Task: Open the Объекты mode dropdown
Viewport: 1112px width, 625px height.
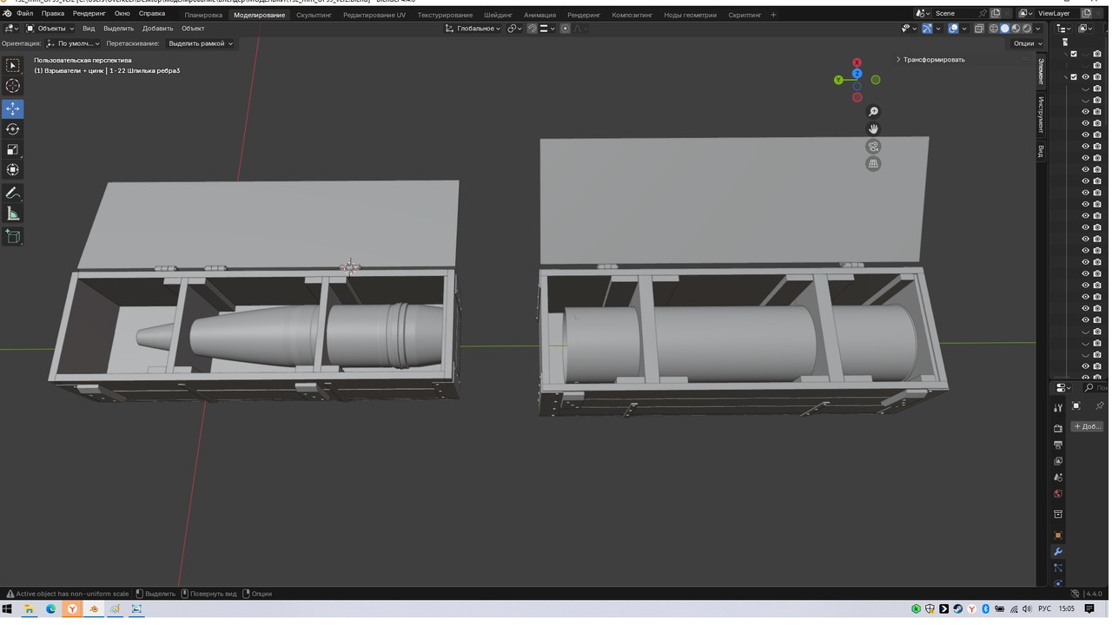Action: click(50, 29)
